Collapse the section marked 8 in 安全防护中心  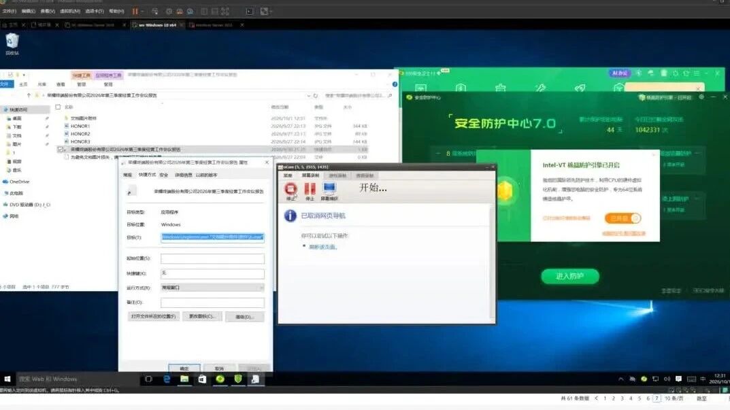pyautogui.click(x=438, y=153)
